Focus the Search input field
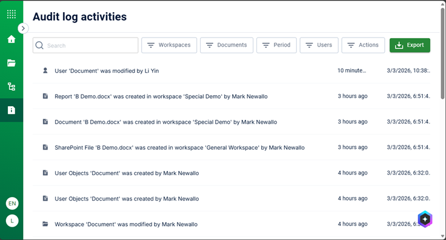Screen dimensions: 446x240 point(85,45)
